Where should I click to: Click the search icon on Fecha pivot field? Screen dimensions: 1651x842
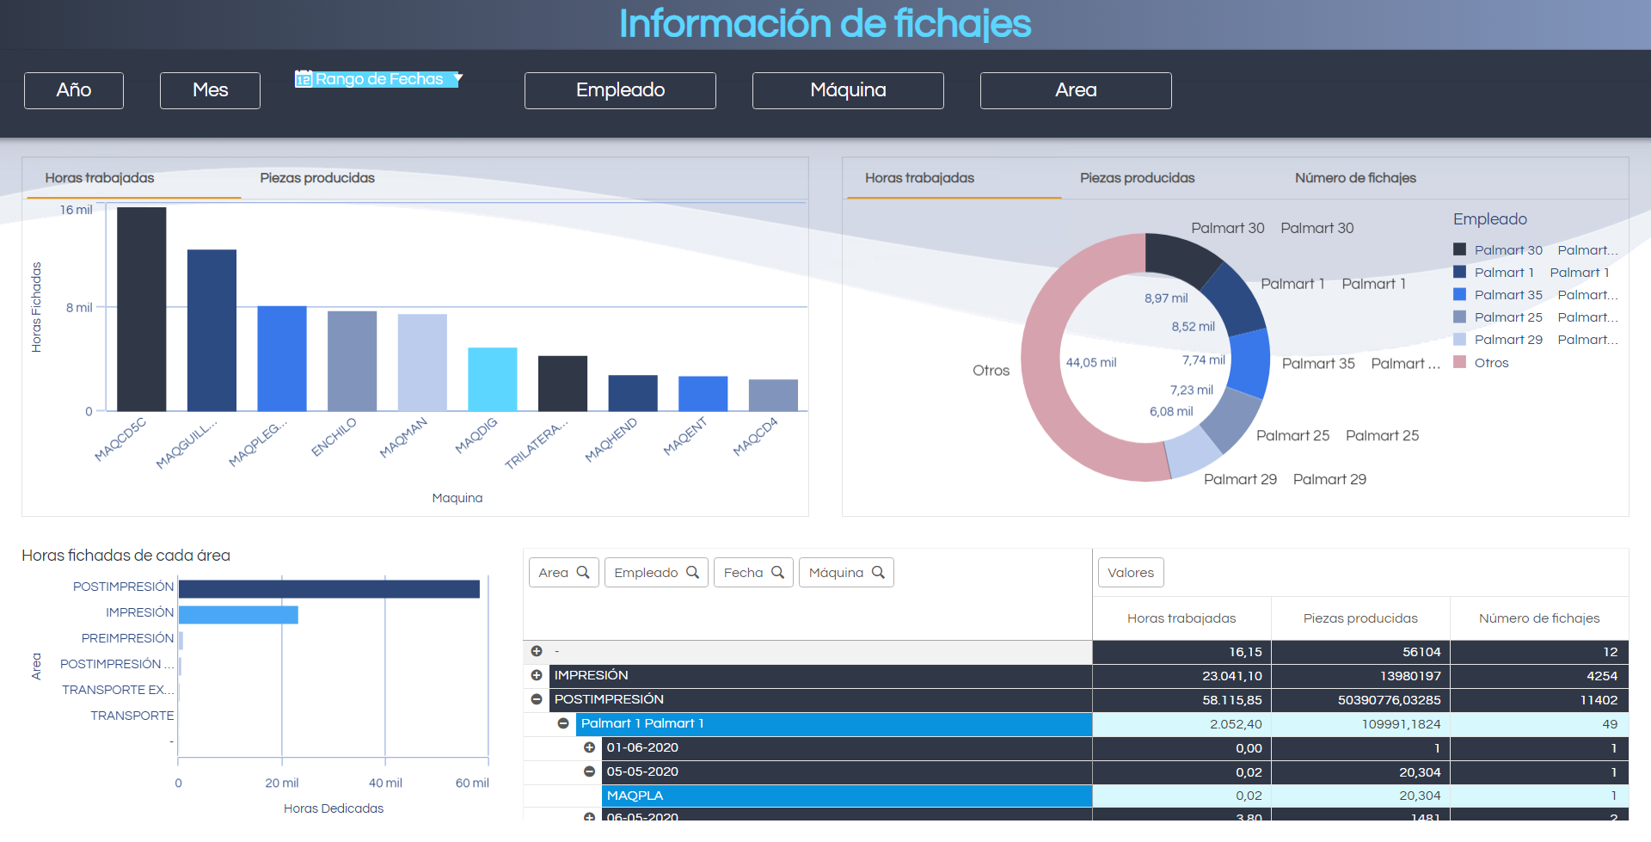[x=777, y=572]
